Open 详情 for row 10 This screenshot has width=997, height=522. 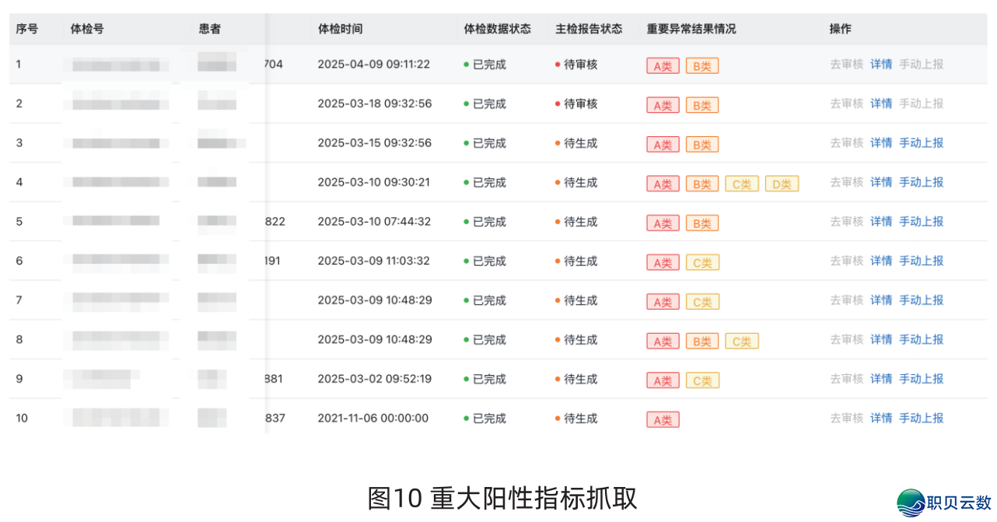[881, 418]
